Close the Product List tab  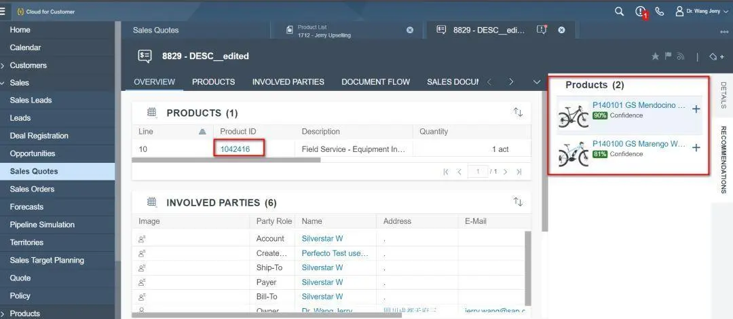click(x=410, y=30)
